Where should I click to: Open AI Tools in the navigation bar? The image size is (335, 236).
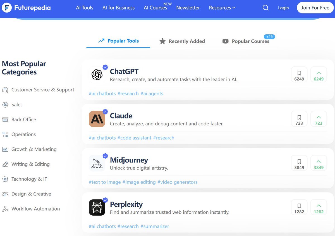(x=85, y=8)
